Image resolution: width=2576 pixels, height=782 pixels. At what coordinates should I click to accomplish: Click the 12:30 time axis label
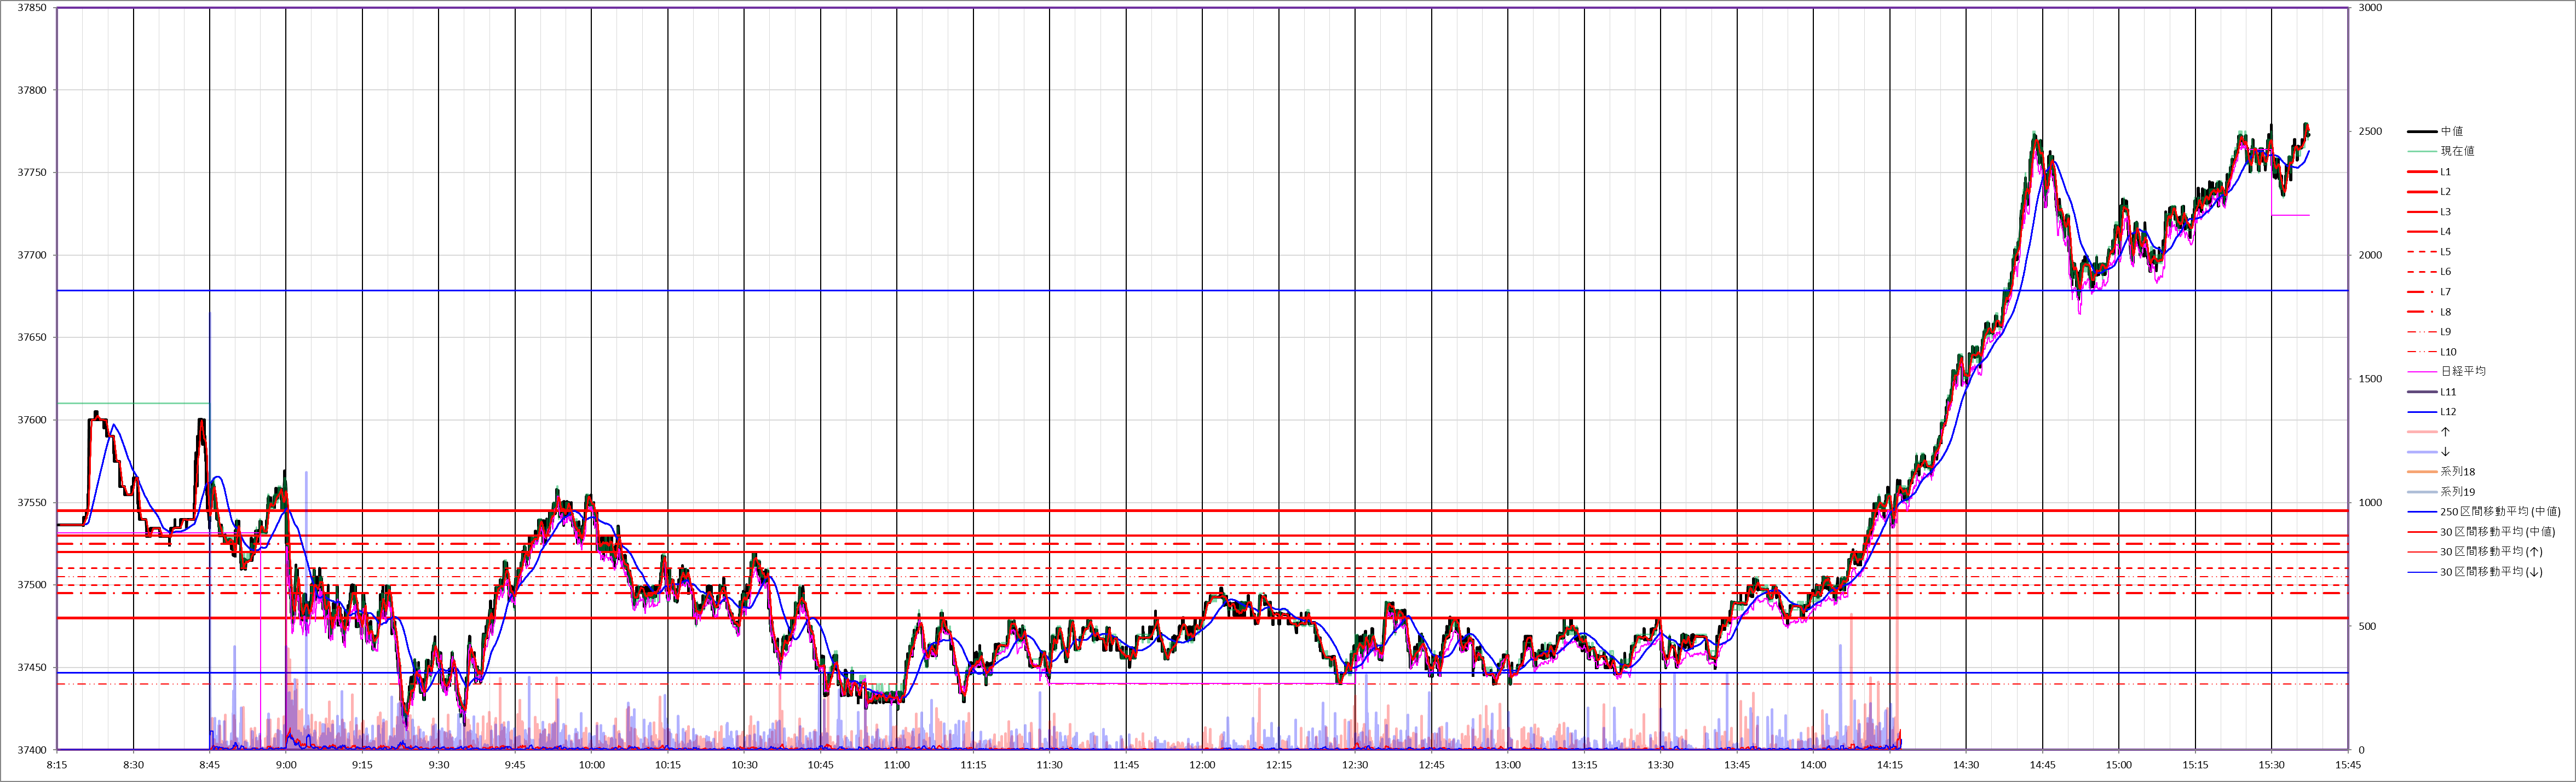[1355, 765]
